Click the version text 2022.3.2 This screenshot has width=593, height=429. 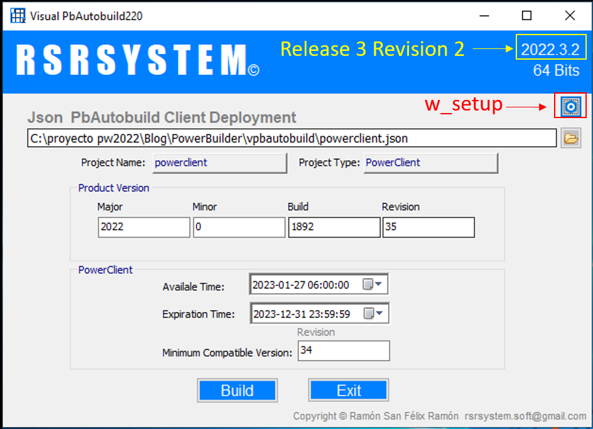tap(550, 49)
